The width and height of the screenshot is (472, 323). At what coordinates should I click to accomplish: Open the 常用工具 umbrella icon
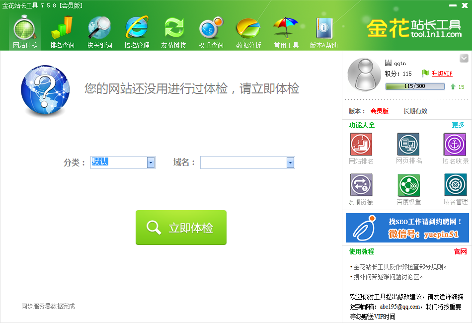point(286,32)
